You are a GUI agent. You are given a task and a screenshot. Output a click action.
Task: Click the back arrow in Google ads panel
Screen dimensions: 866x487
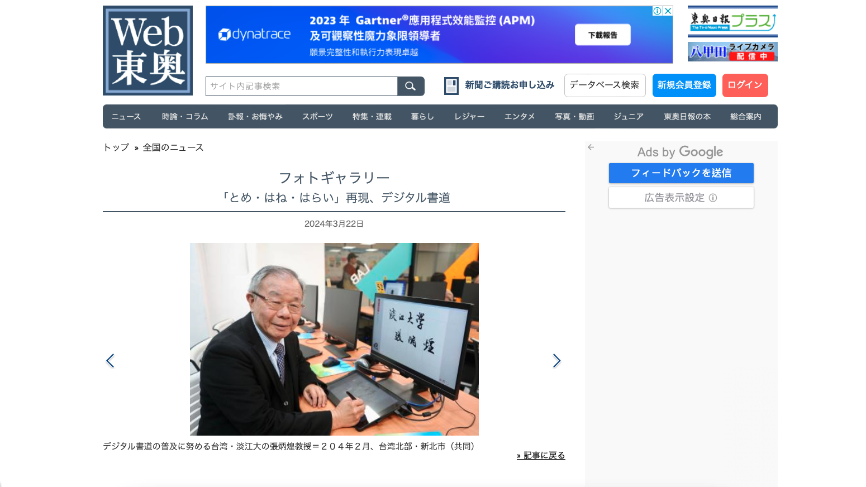tap(591, 147)
